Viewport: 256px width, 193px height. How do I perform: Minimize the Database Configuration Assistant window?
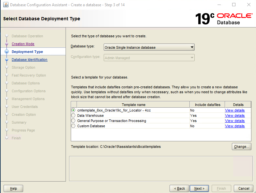[219, 5]
